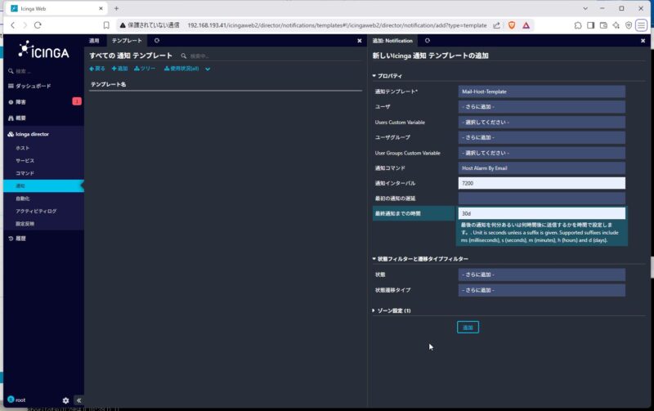This screenshot has height=411, width=654.
Task: Edit the Mail-Host-Template name field
Action: [541, 92]
